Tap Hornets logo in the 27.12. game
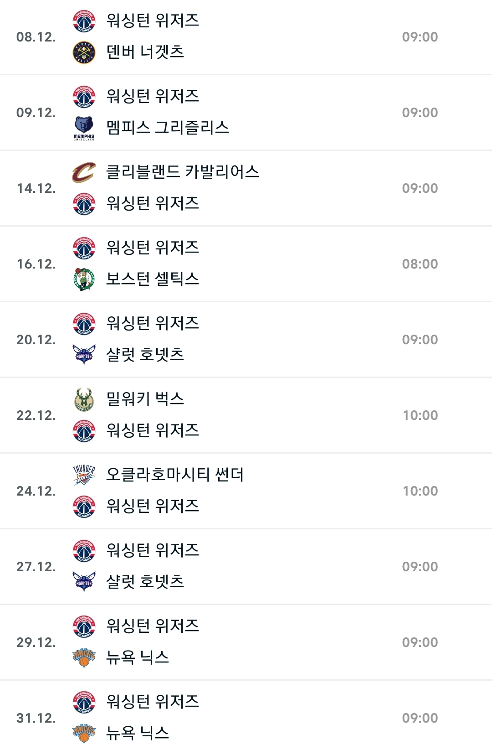The height and width of the screenshot is (755, 492). (x=84, y=582)
